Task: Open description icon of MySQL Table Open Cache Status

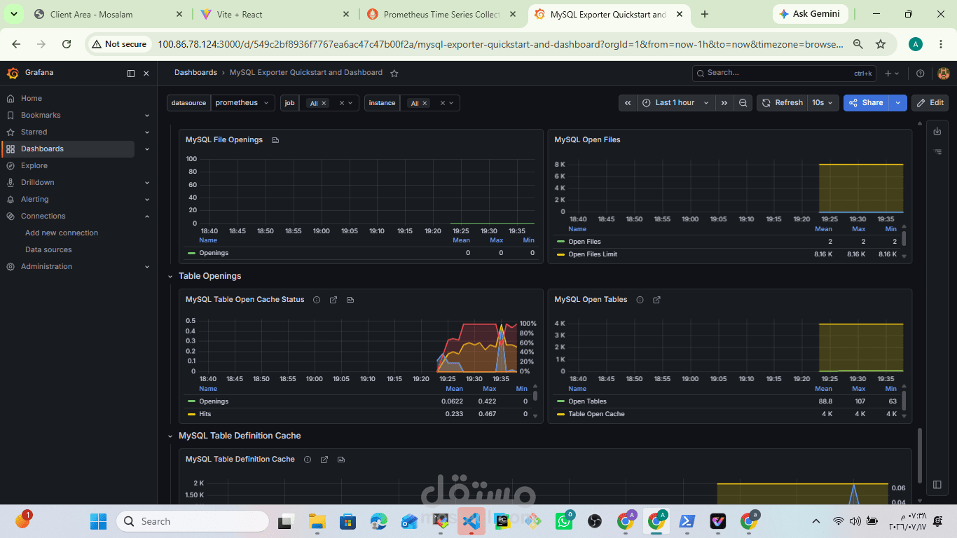Action: pyautogui.click(x=350, y=300)
